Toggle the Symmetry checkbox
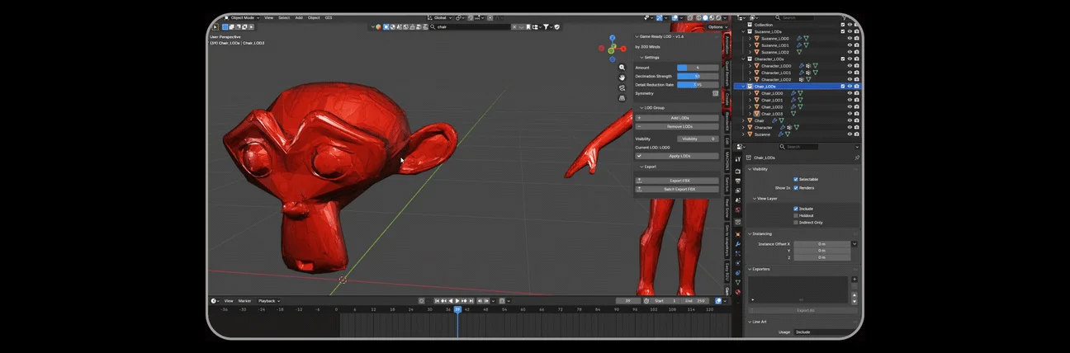Viewport: 1070px width, 353px height. click(x=715, y=93)
